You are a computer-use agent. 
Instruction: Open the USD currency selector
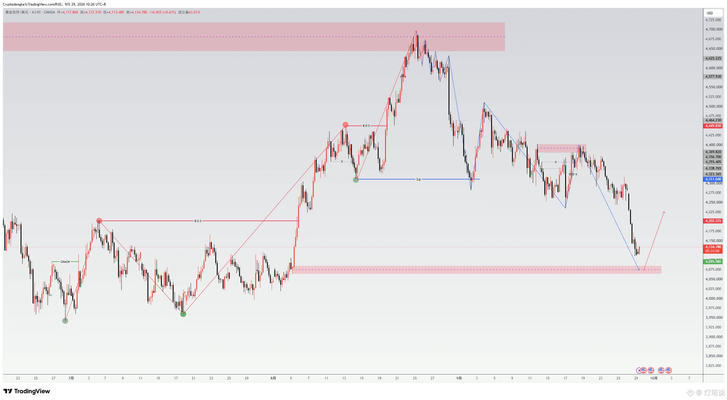tap(713, 13)
